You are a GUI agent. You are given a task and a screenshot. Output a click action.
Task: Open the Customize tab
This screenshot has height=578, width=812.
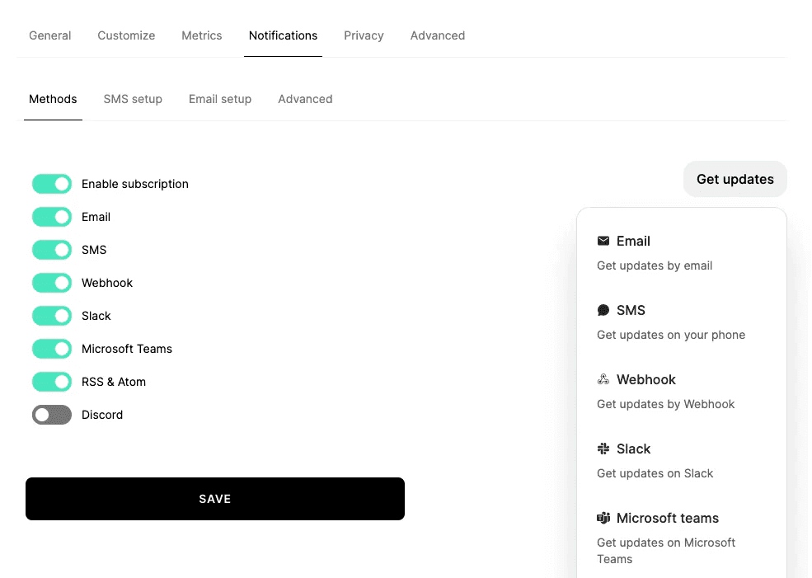(x=126, y=35)
